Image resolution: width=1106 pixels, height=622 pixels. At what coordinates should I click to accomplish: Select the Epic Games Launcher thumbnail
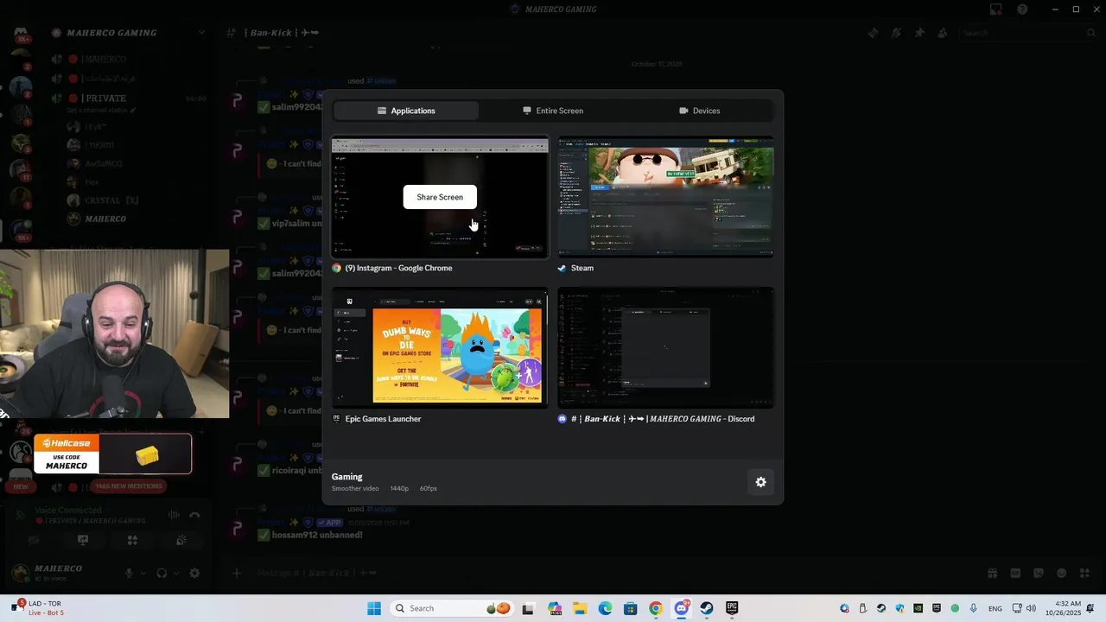pyautogui.click(x=440, y=348)
